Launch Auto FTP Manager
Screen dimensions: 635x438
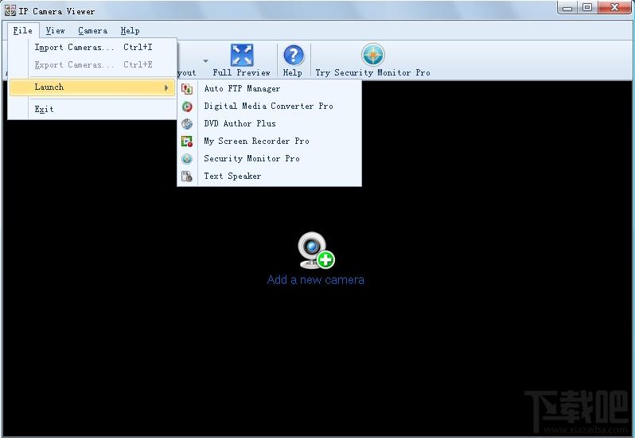[270, 88]
